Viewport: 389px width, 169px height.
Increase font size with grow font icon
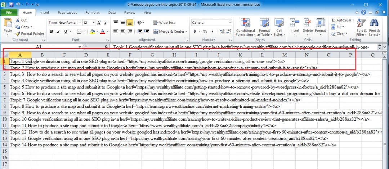(99, 23)
